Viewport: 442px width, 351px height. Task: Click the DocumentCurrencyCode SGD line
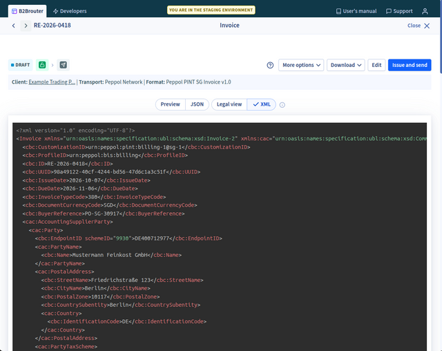[110, 205]
